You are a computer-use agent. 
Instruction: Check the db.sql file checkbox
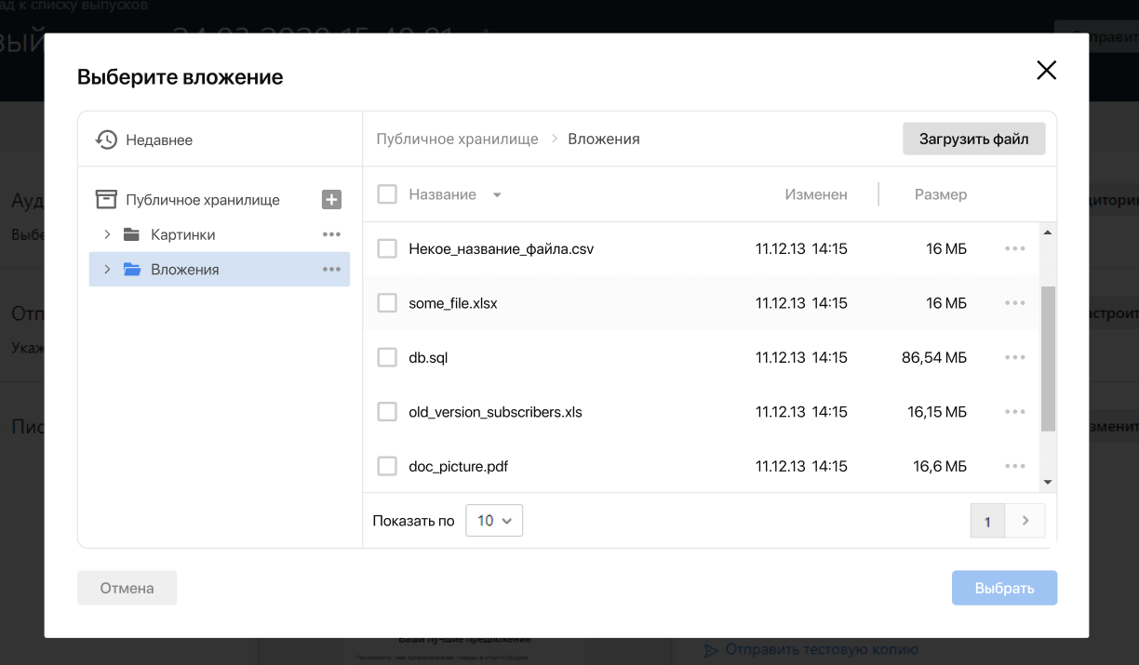(387, 357)
